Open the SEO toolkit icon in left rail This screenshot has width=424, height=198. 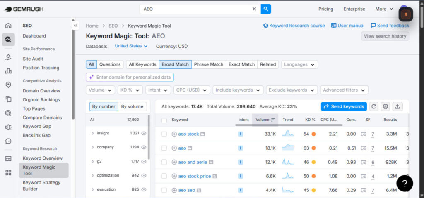tap(8, 40)
